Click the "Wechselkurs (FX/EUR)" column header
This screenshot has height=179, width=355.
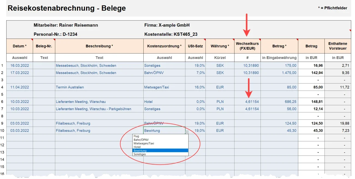pos(247,46)
